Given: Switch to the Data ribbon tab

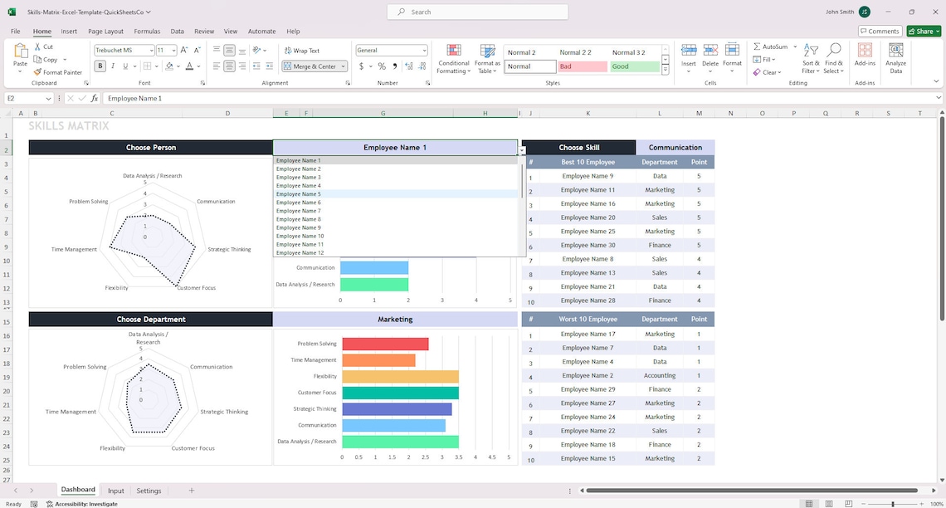Looking at the screenshot, I should pyautogui.click(x=177, y=31).
